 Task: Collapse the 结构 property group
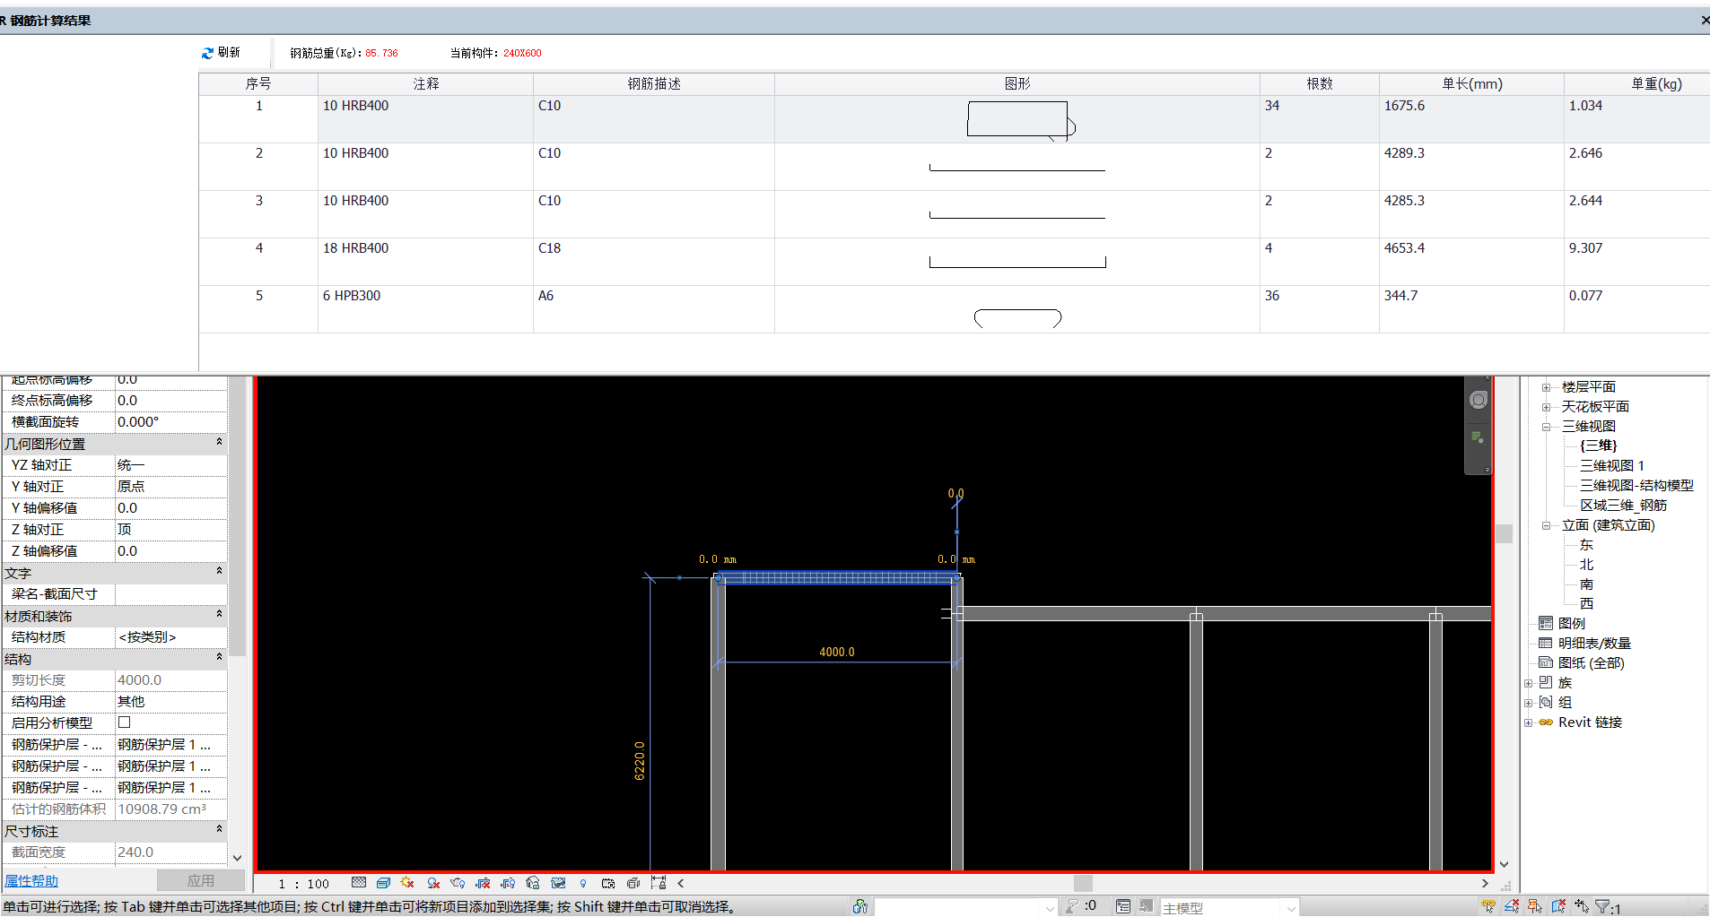[219, 657]
